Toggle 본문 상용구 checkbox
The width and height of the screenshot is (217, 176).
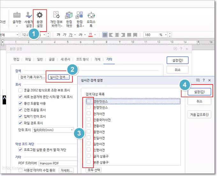(89, 162)
